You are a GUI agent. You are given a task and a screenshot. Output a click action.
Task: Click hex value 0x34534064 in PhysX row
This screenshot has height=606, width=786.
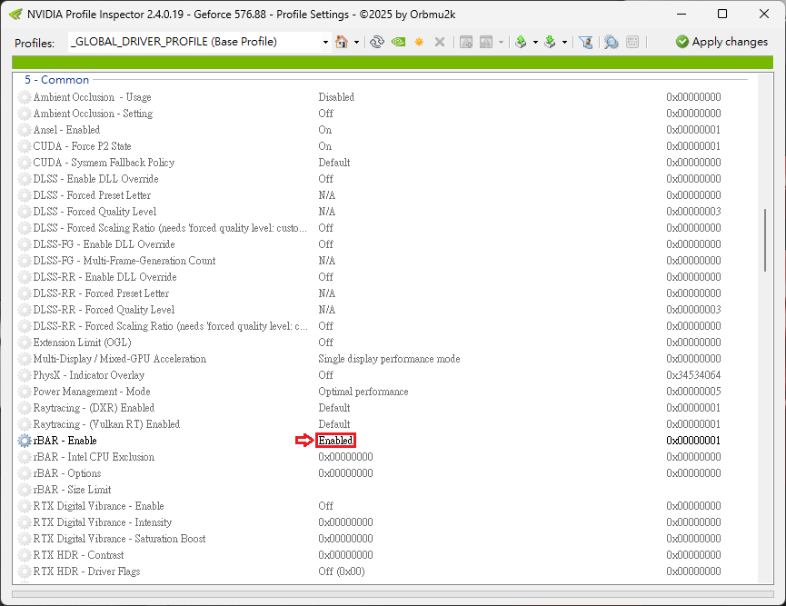pyautogui.click(x=693, y=375)
